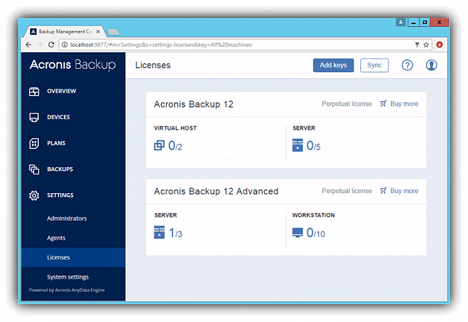Click the 0/10 Workstation count
Screen dimensions: 468x322
(316, 233)
